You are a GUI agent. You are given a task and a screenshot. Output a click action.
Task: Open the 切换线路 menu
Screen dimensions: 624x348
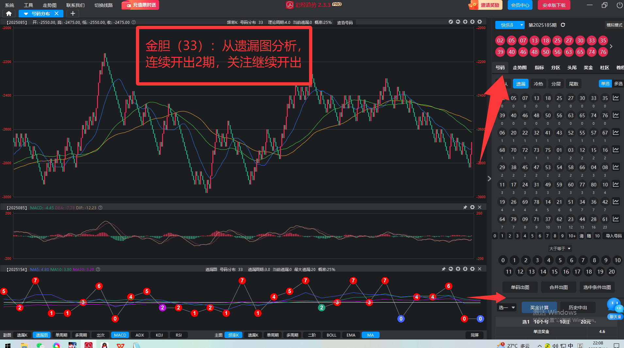[104, 5]
